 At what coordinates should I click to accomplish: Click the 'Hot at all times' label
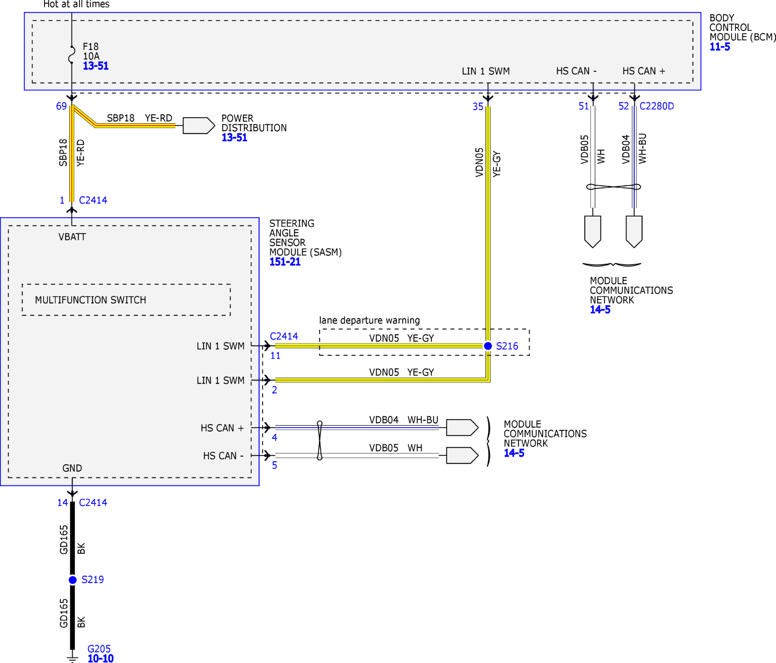(x=76, y=4)
